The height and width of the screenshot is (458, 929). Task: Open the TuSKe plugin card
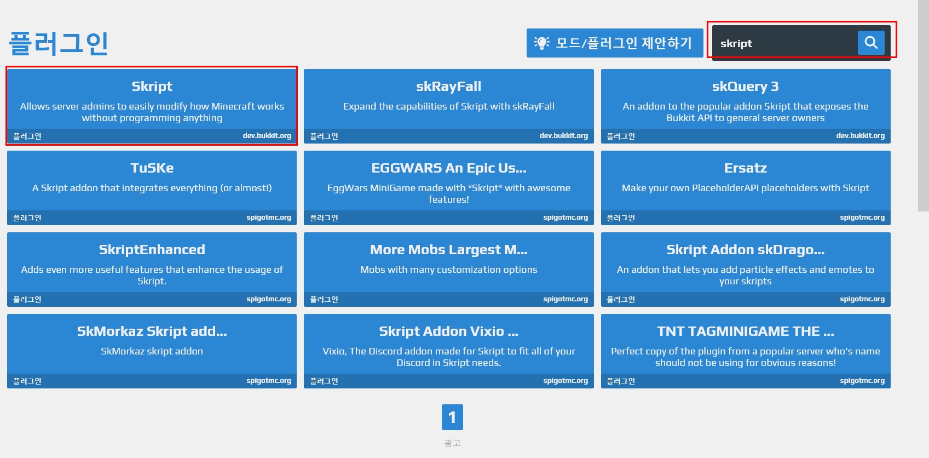tap(152, 187)
